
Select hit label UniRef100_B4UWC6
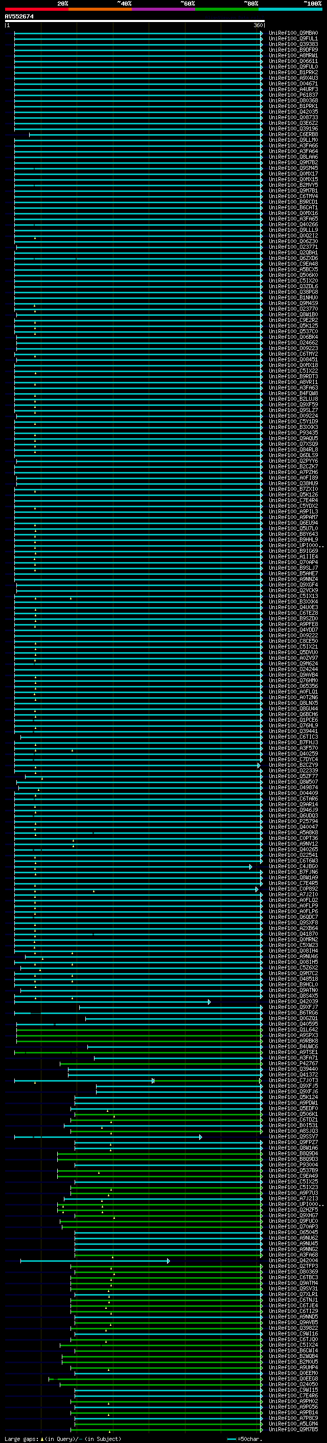pos(293,1046)
